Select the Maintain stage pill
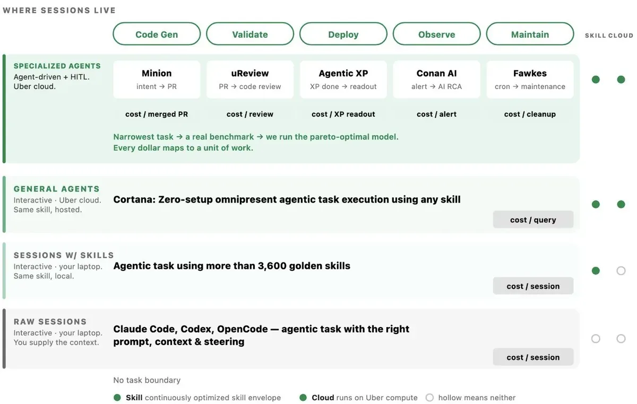The image size is (637, 404). tap(530, 34)
